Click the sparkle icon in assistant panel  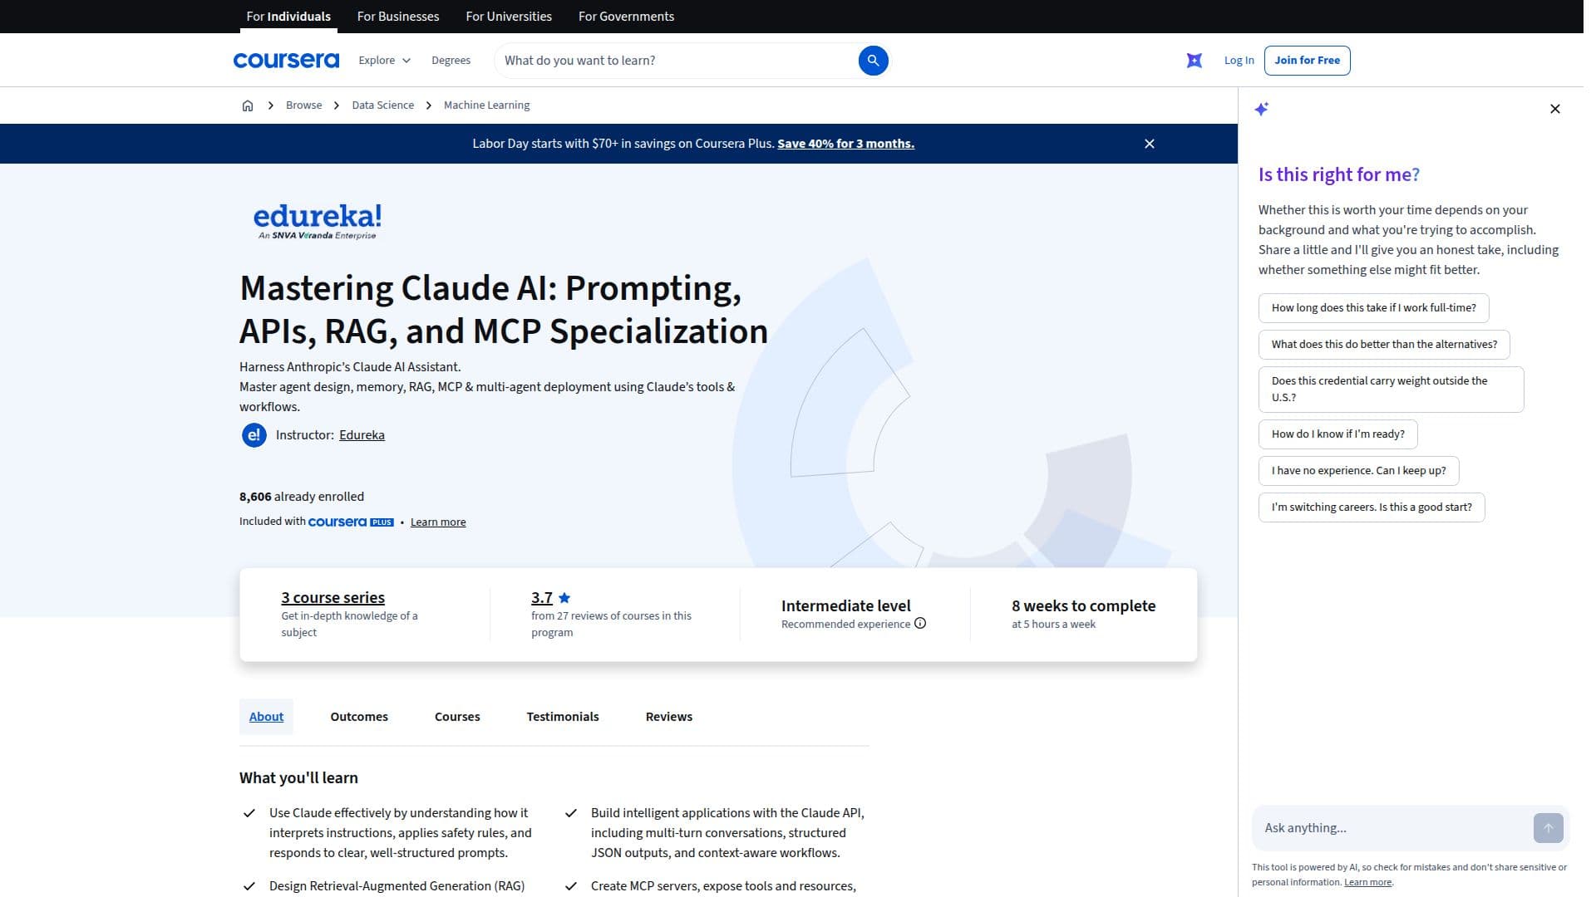(x=1261, y=109)
